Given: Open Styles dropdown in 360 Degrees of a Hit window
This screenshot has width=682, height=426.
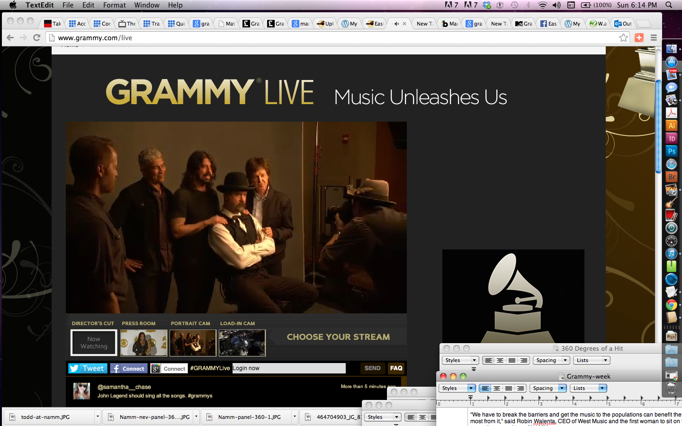Looking at the screenshot, I should [460, 360].
